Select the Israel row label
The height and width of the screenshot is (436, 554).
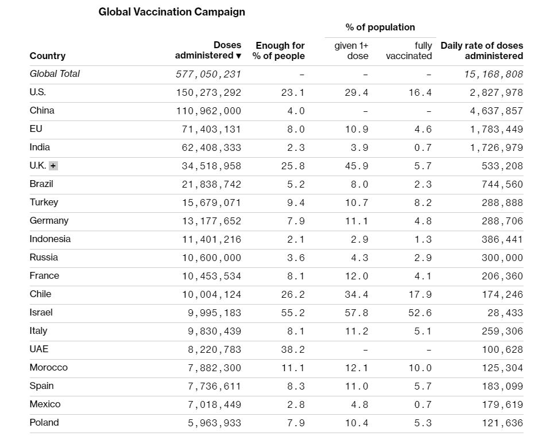[x=41, y=313]
